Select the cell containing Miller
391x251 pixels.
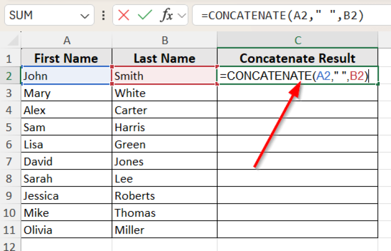click(x=164, y=230)
